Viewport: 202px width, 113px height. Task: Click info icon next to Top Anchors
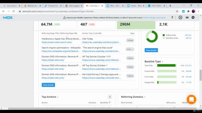click(x=58, y=97)
